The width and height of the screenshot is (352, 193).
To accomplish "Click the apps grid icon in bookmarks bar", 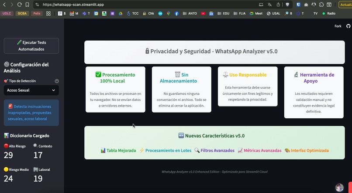I will (x=48, y=14).
